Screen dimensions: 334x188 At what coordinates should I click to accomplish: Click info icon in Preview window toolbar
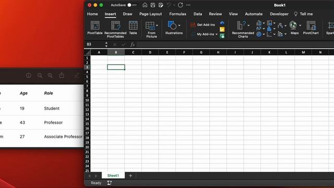pyautogui.click(x=29, y=75)
